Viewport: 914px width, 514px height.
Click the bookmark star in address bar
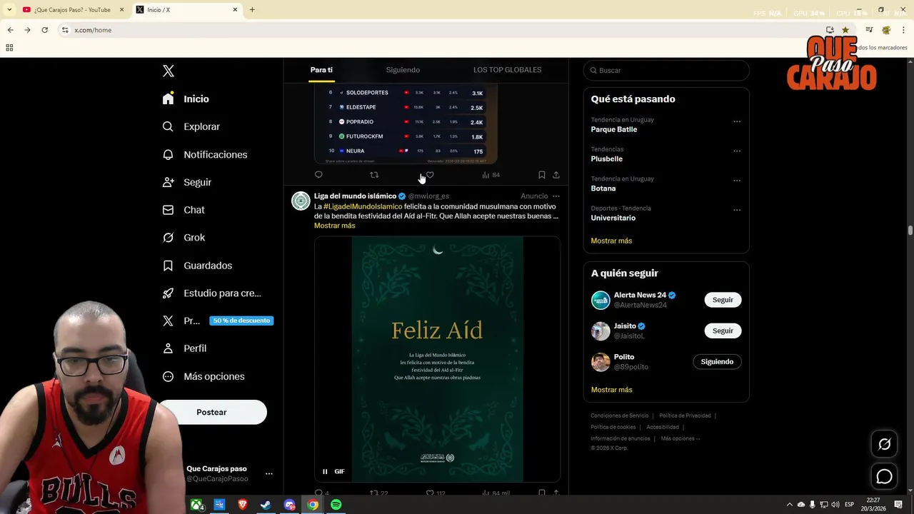(x=845, y=30)
